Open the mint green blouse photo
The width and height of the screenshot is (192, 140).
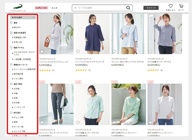point(92,104)
